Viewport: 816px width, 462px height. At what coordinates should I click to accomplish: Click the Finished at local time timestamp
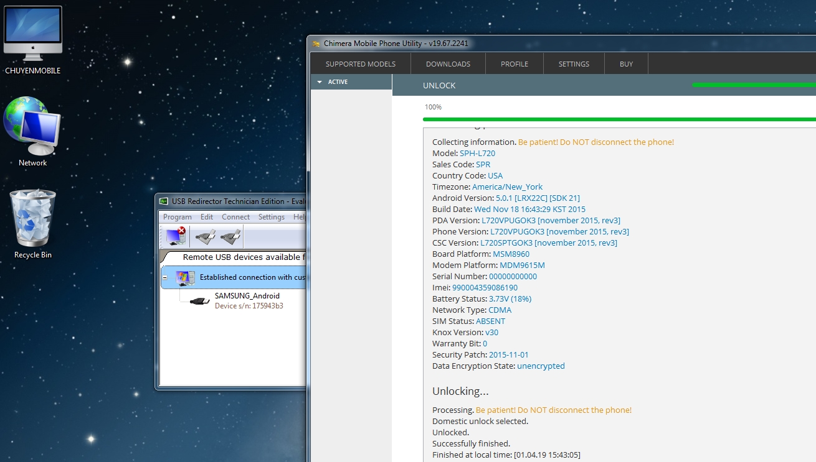(x=506, y=455)
